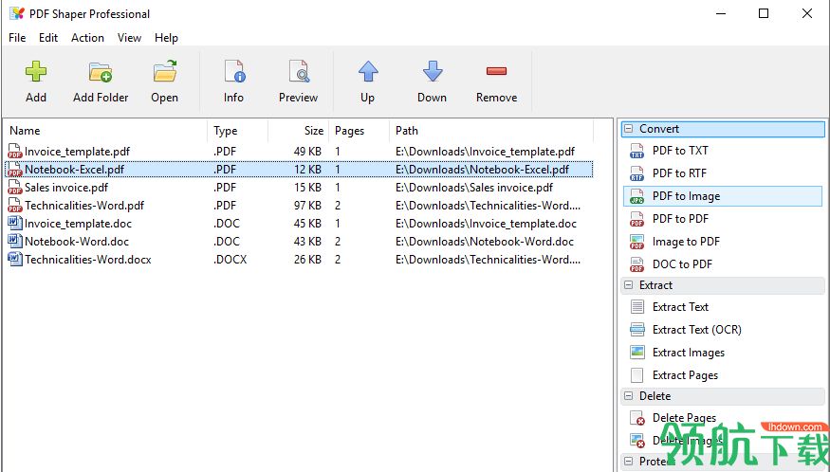Open the Help menu
830x472 pixels.
coord(166,38)
